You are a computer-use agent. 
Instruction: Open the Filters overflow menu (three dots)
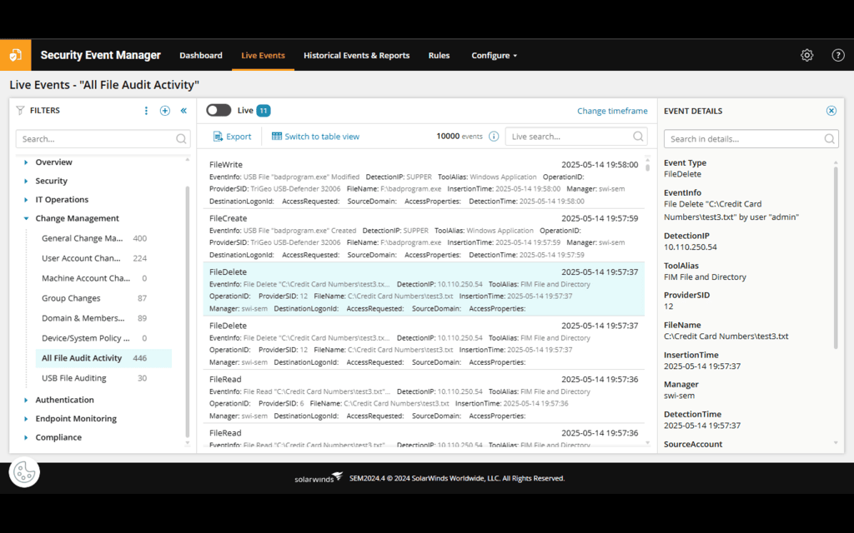146,110
